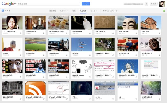Open the 2013年3月8日 album title

(x=8, y=75)
